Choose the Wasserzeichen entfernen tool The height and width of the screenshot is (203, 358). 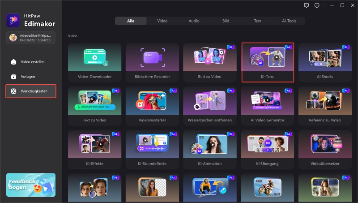click(210, 106)
